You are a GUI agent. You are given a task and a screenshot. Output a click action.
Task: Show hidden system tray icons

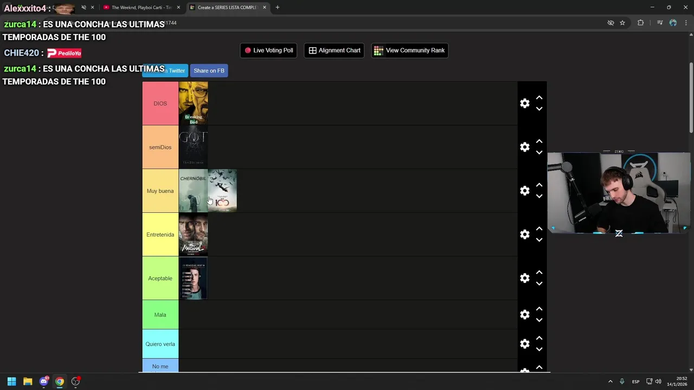tap(610, 381)
